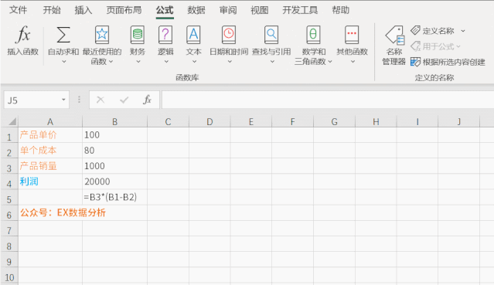Open the File (文件) tab
Screen dimensions: 494x285
click(x=18, y=10)
